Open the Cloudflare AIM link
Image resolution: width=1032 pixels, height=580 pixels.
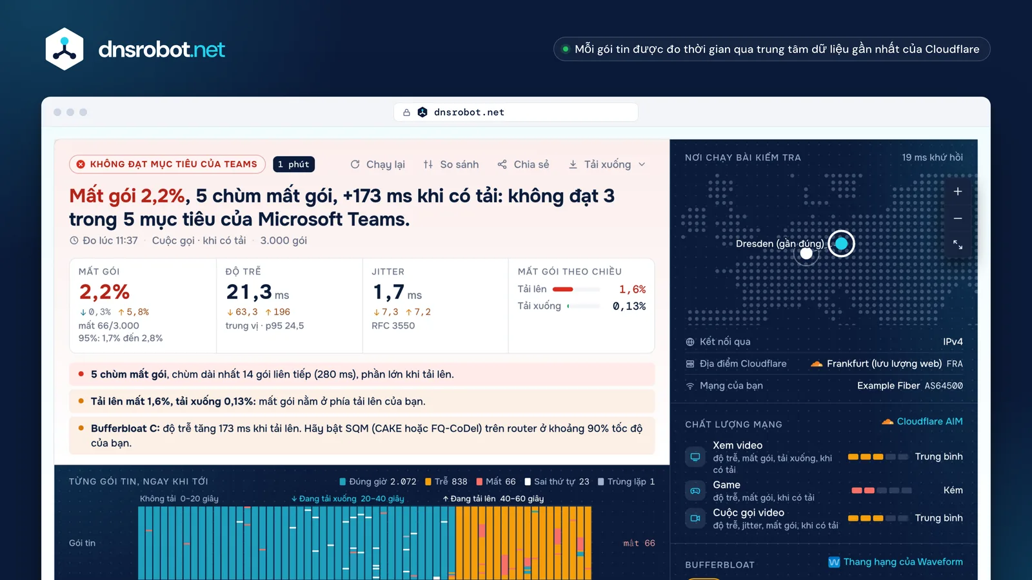pos(922,421)
